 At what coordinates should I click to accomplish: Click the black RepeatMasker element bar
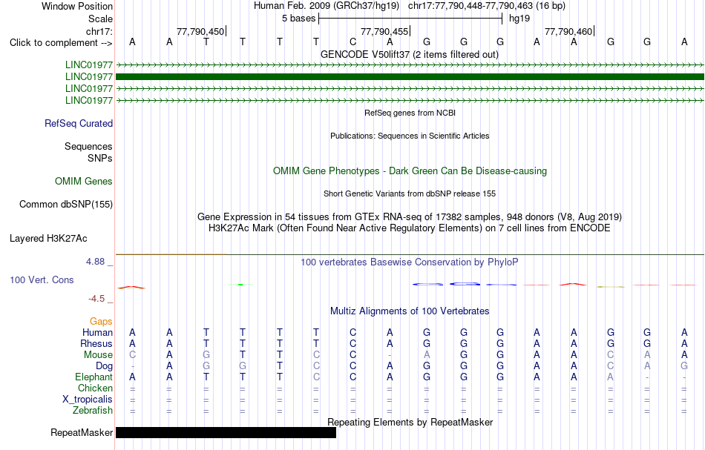226,432
